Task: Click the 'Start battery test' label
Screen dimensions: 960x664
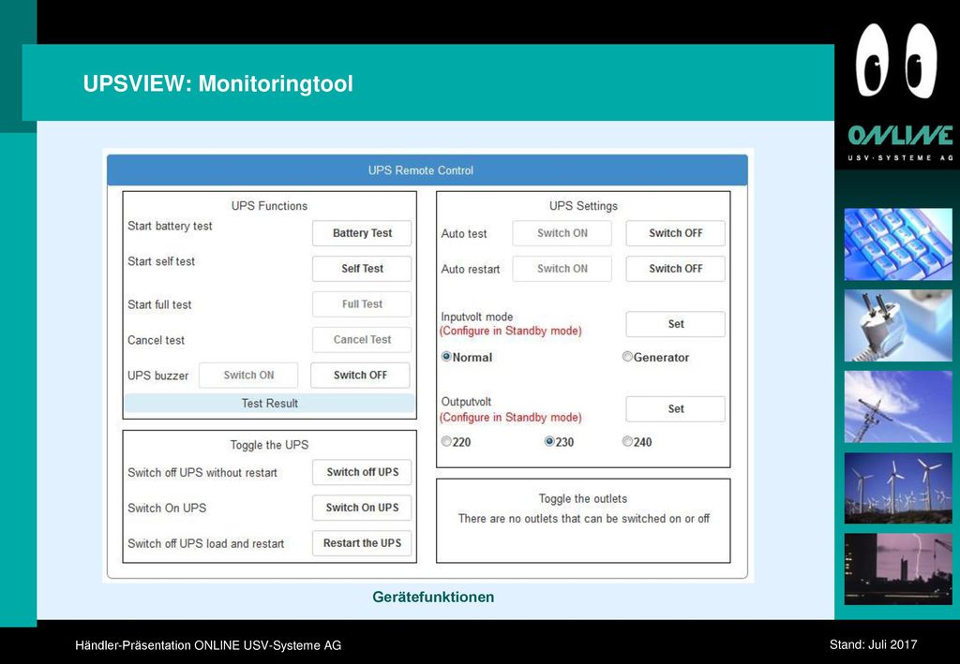Action: (170, 227)
